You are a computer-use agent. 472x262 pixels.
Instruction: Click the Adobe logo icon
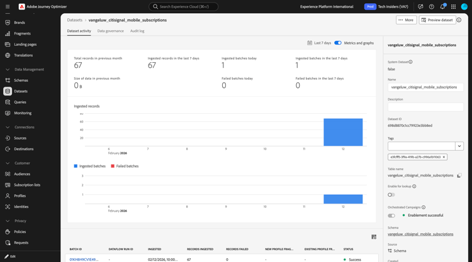coord(21,7)
